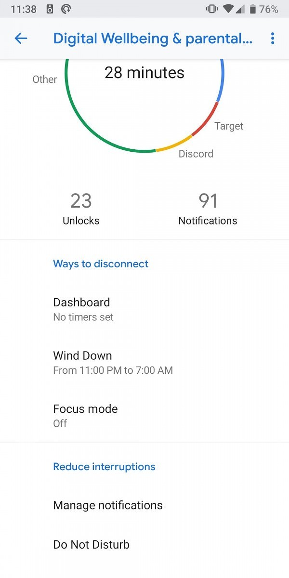The height and width of the screenshot is (578, 289).
Task: Select the Target label on chart
Action: click(229, 126)
